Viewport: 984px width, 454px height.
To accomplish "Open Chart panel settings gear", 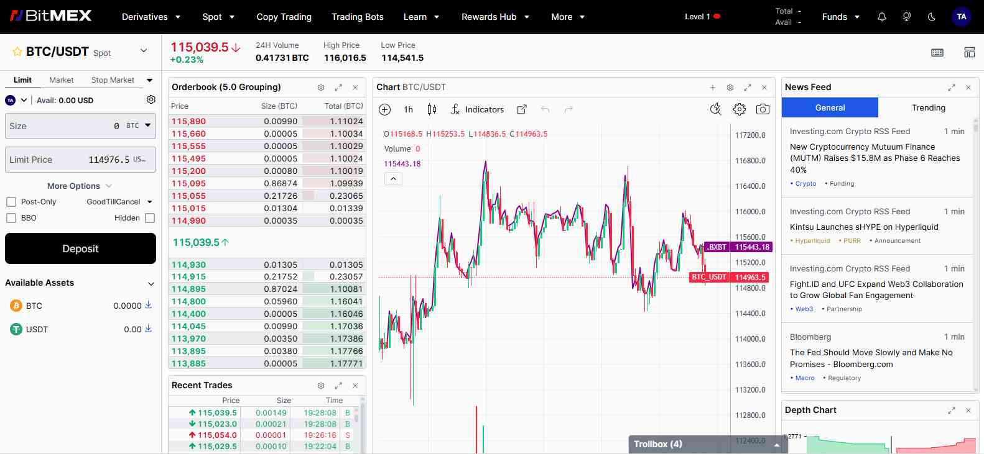I will pos(730,88).
